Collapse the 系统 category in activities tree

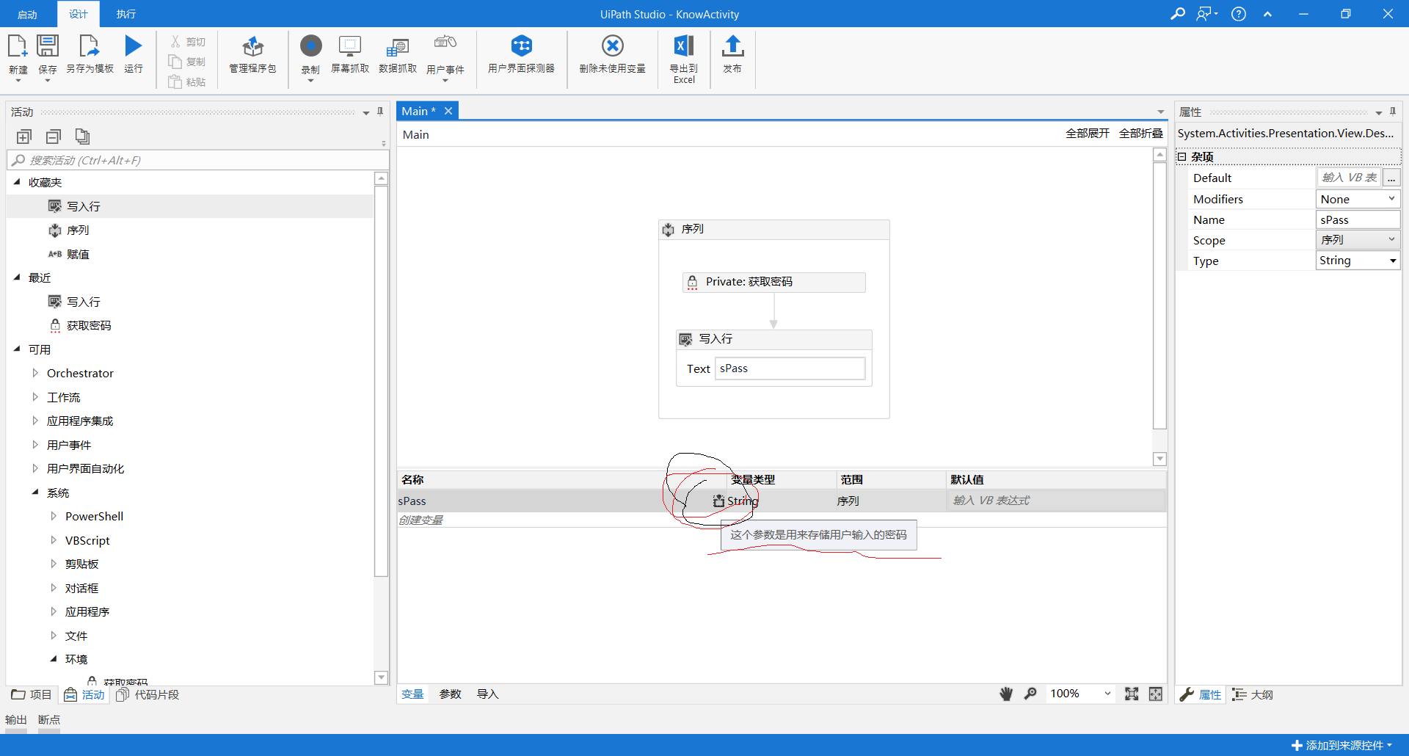tap(35, 493)
